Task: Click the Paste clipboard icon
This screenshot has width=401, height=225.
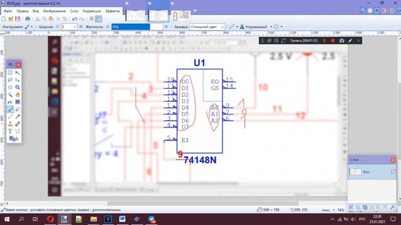Action: pos(51,19)
